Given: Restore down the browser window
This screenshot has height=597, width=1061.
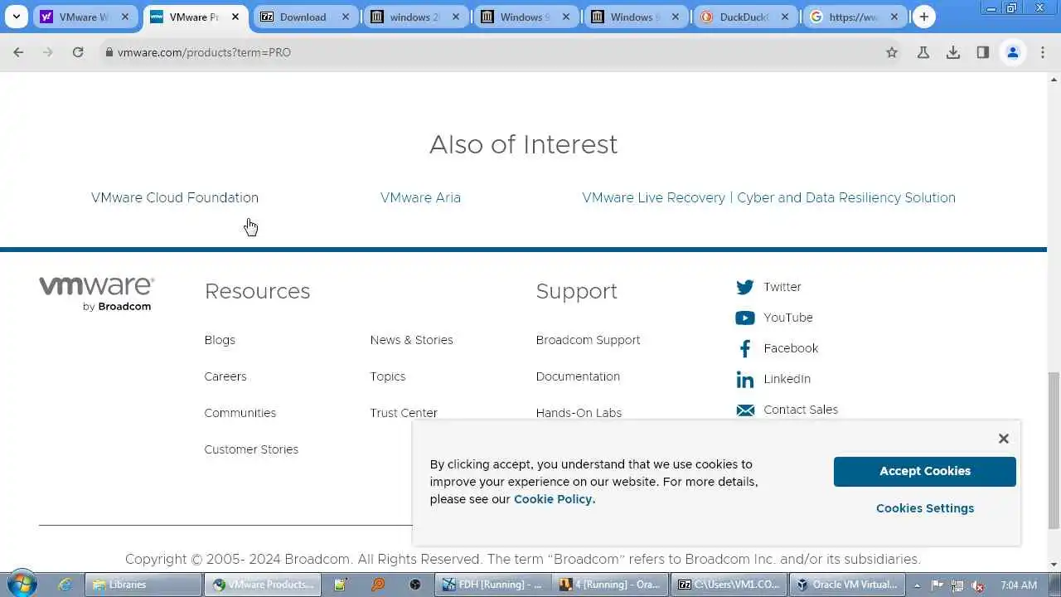Looking at the screenshot, I should (1012, 7).
